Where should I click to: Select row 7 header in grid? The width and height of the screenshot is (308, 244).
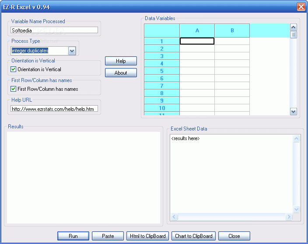pyautogui.click(x=162, y=86)
